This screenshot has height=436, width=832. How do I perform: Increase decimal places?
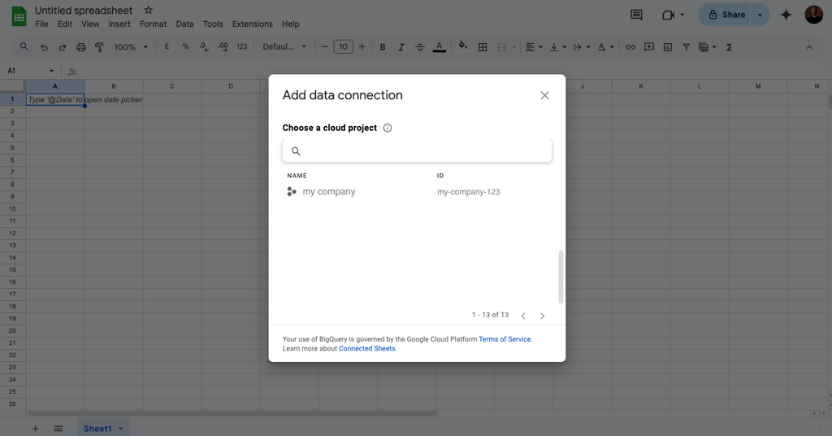223,46
